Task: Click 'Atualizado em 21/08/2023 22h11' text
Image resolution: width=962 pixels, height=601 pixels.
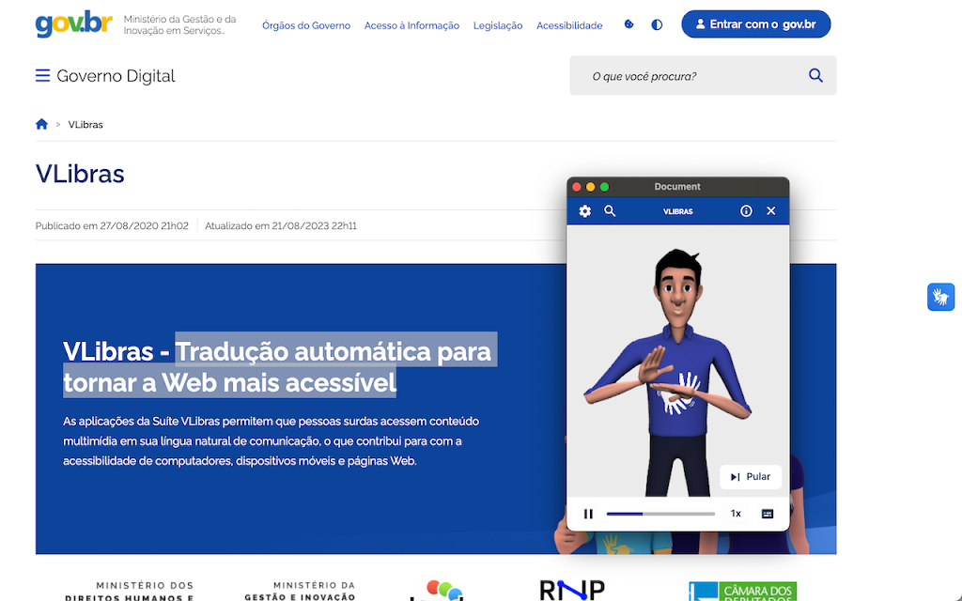Action: (280, 225)
